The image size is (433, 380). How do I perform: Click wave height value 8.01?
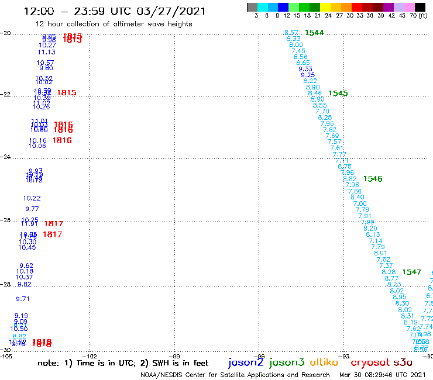[x=380, y=253]
